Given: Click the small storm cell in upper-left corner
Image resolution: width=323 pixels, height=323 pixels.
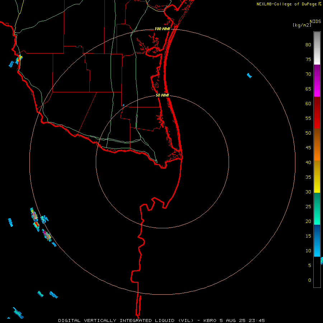Looking at the screenshot, I should pos(19,59).
